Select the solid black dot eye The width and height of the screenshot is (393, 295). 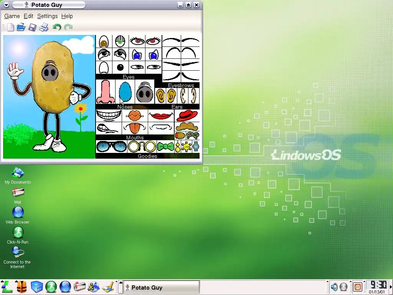(120, 67)
